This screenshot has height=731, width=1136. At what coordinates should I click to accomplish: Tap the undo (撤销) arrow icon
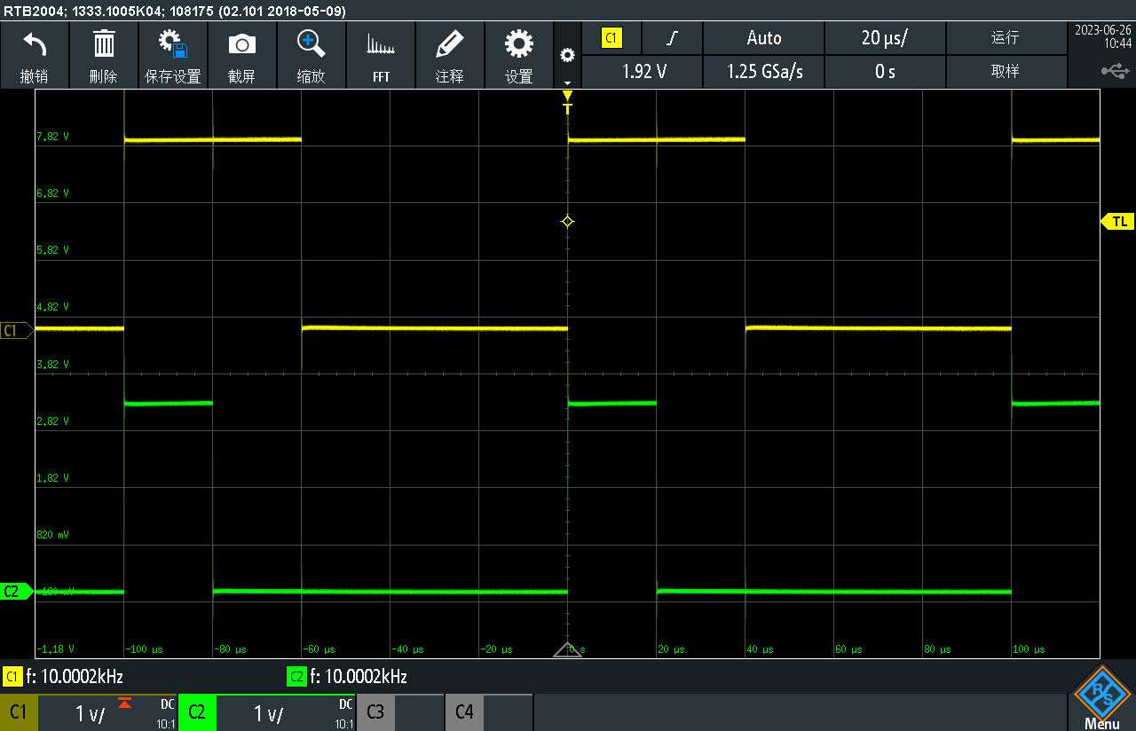[34, 43]
